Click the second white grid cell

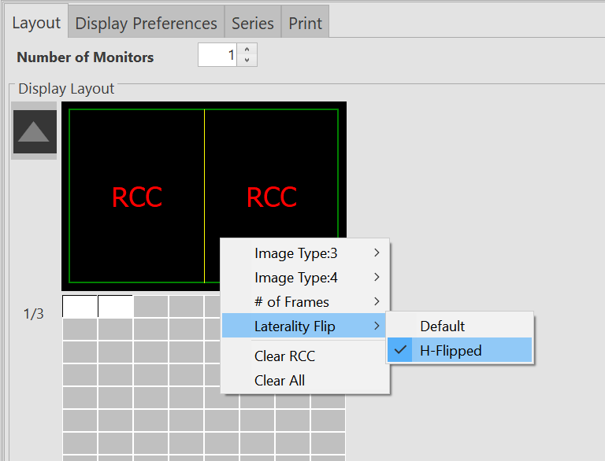(115, 307)
